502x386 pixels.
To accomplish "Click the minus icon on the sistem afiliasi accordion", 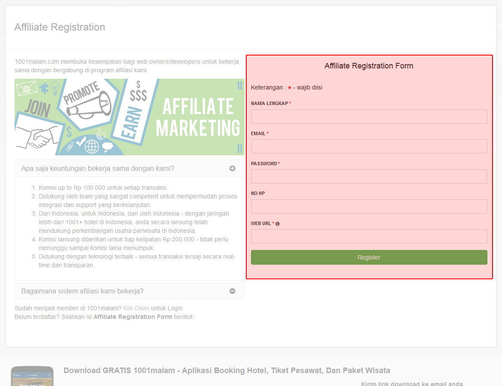I will pos(232,291).
